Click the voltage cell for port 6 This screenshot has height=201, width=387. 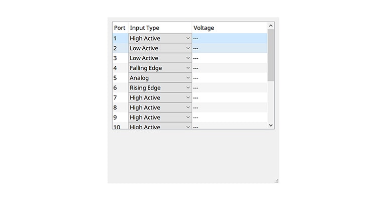tap(229, 88)
